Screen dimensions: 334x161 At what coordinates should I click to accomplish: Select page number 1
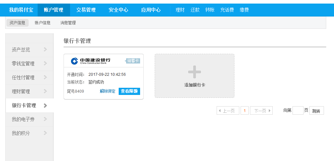coord(245,110)
